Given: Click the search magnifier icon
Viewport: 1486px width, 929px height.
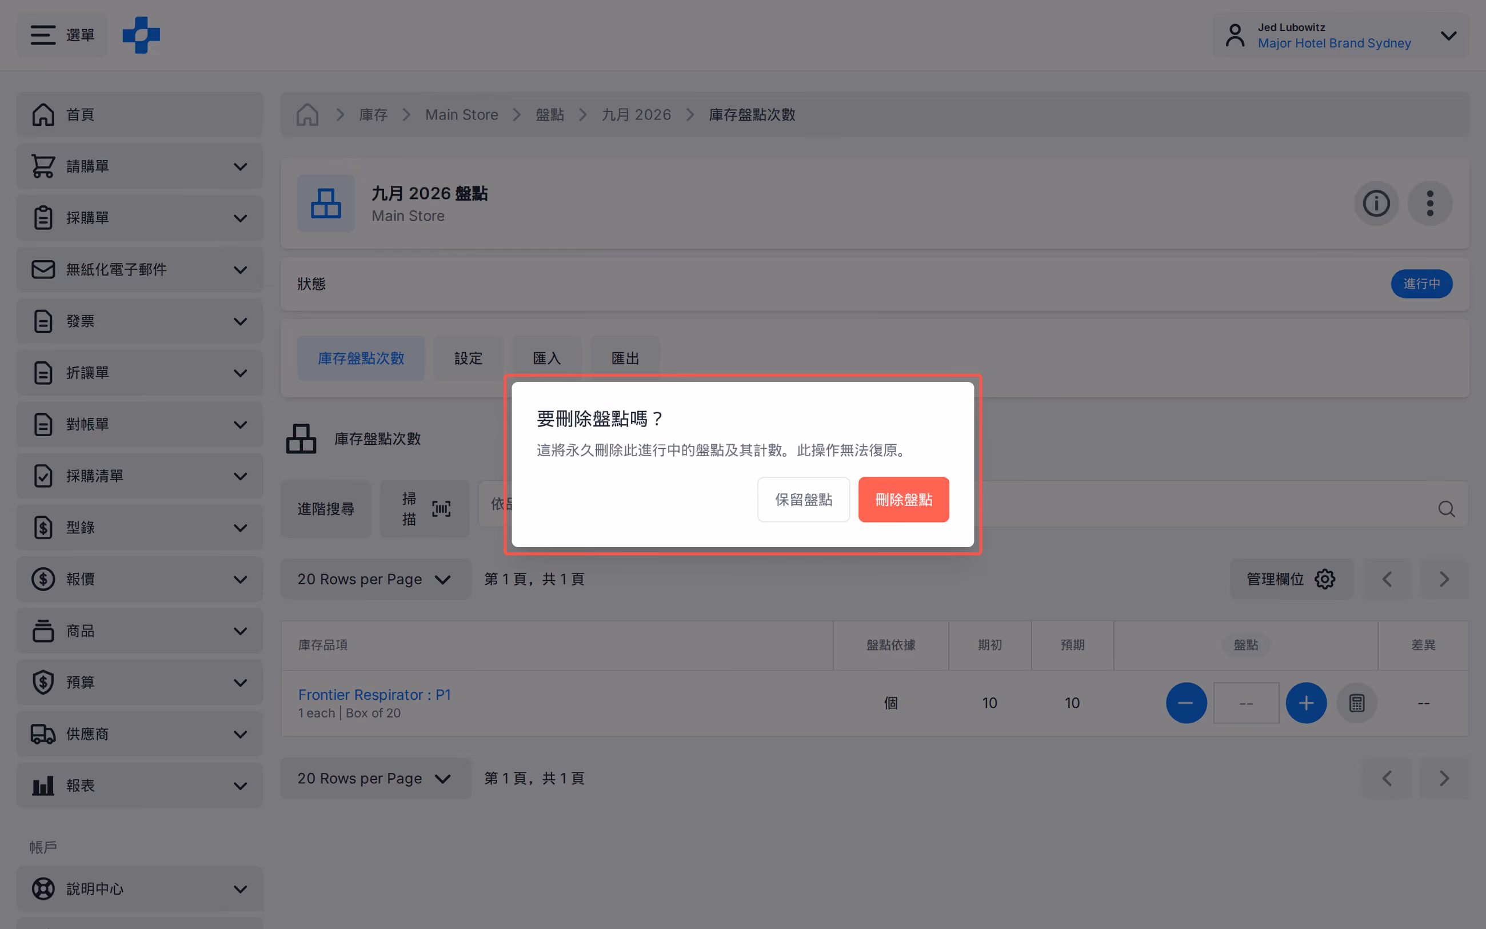Looking at the screenshot, I should (1446, 509).
